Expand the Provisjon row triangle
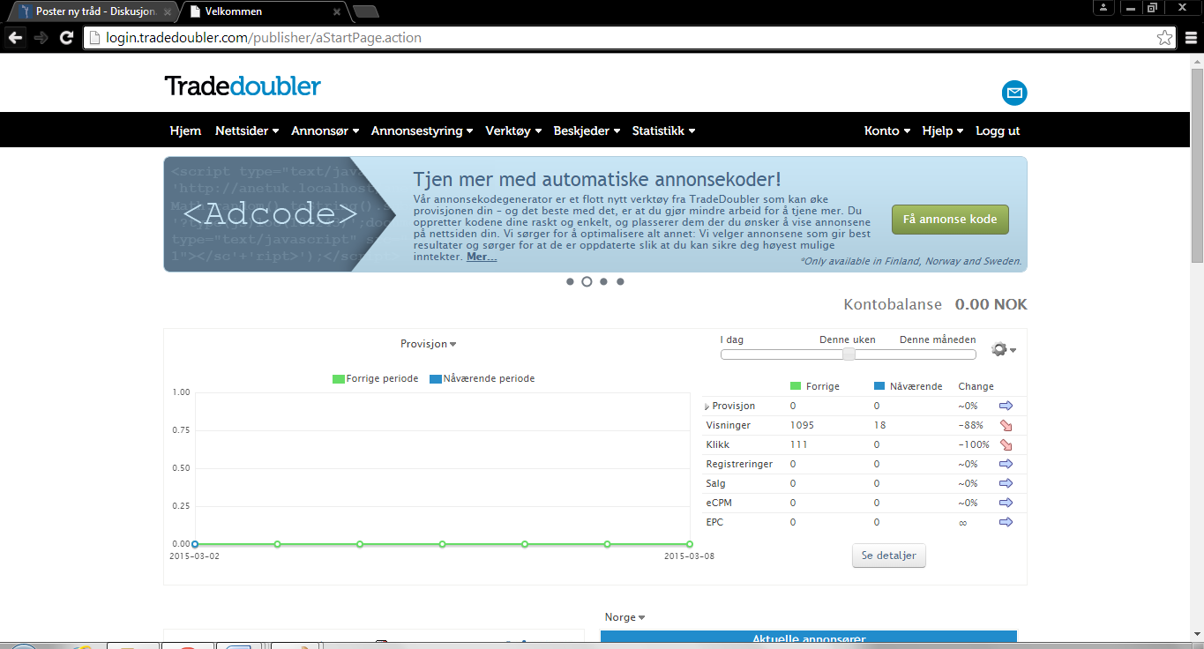Image resolution: width=1204 pixels, height=649 pixels. (x=707, y=407)
